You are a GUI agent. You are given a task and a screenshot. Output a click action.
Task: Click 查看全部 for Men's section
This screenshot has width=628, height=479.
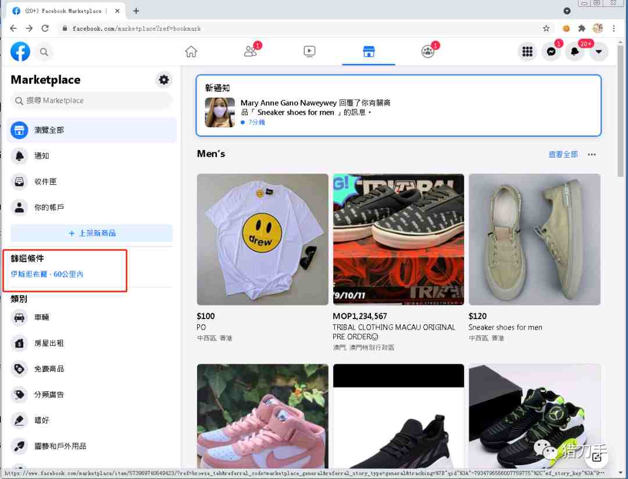point(563,155)
